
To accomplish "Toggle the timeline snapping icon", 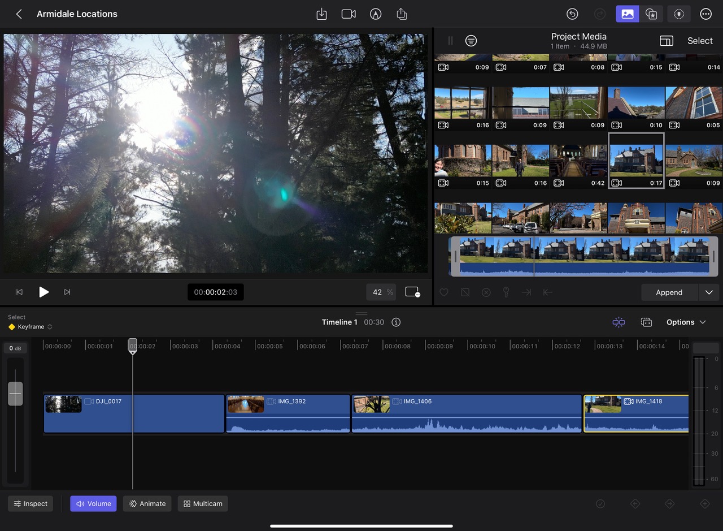I will (619, 322).
